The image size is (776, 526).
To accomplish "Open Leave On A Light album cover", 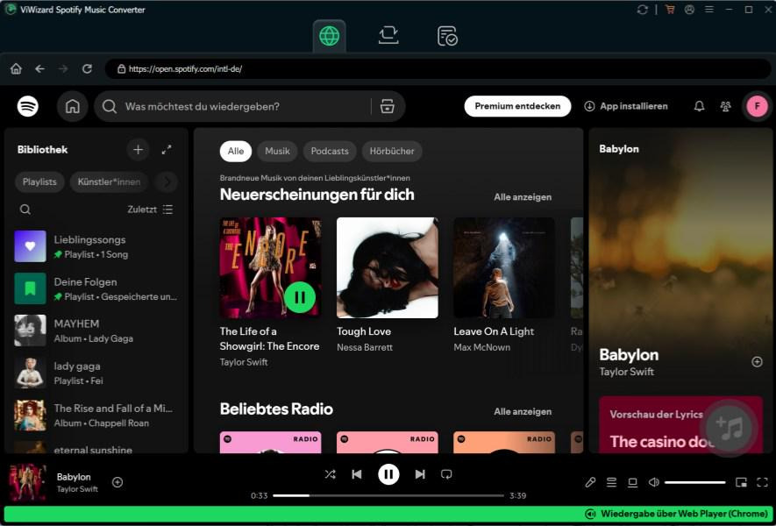I will pyautogui.click(x=504, y=267).
